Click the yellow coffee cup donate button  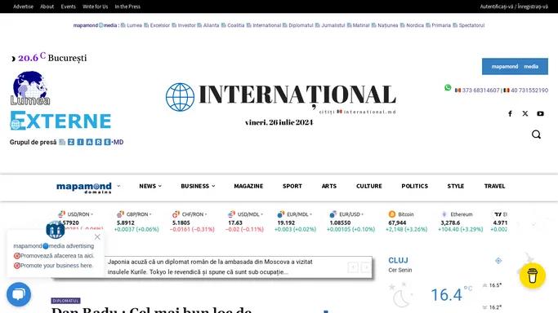(533, 276)
